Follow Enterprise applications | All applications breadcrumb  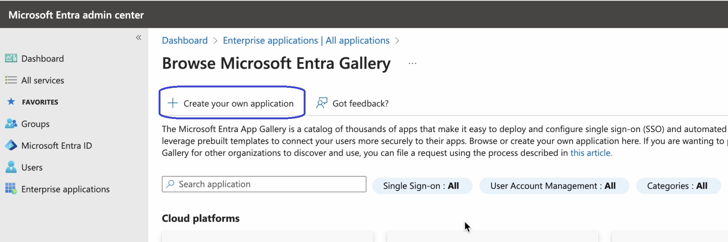306,40
